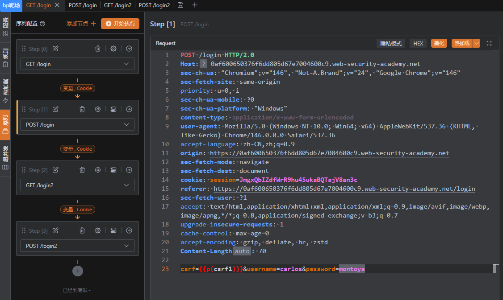Add a new tab with the plus icon
Image resolution: width=503 pixels, height=300 pixels.
[195, 5]
